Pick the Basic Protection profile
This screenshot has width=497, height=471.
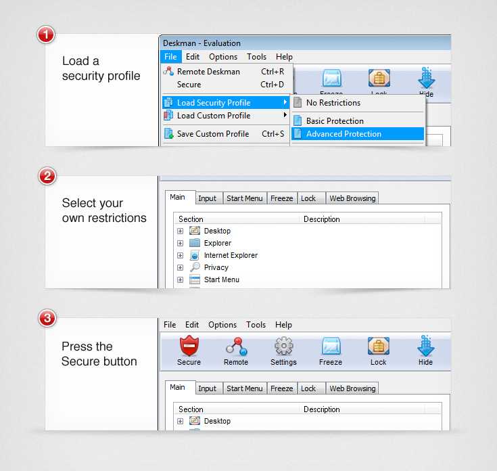click(x=358, y=121)
